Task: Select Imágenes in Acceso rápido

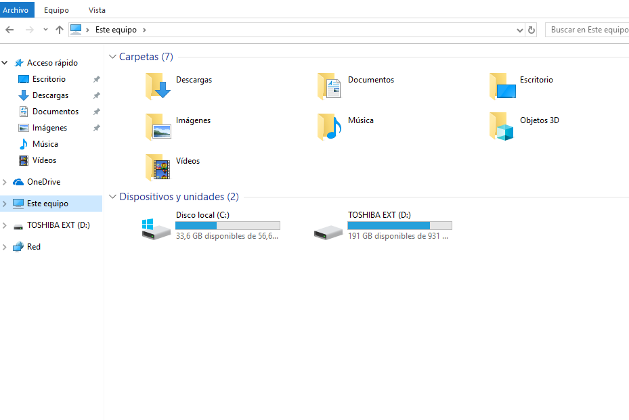Action: 49,128
